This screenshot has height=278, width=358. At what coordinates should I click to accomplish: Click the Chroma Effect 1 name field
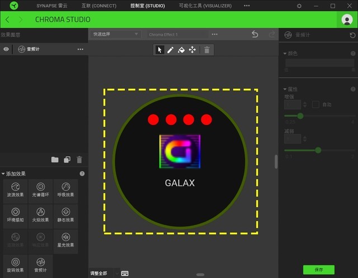tap(177, 35)
